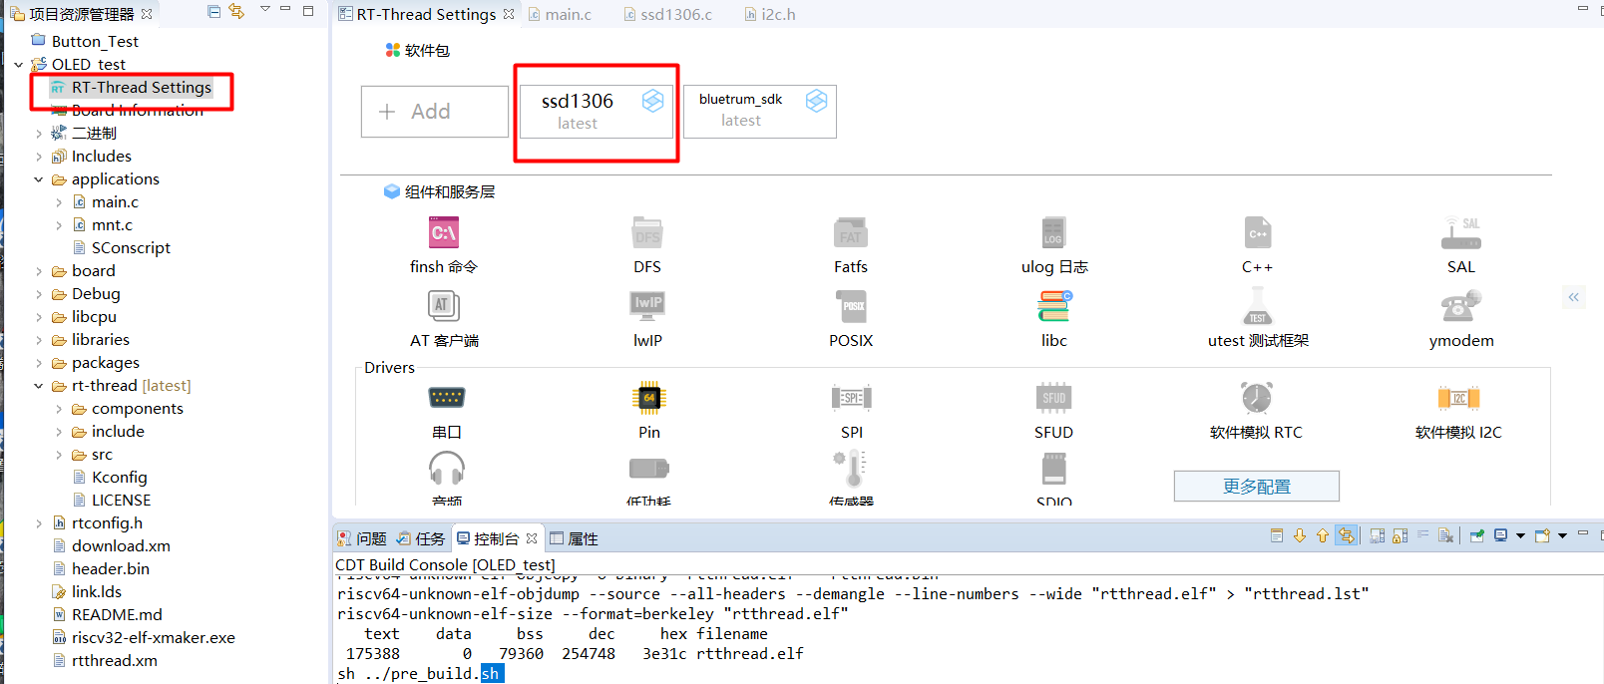This screenshot has width=1604, height=684.
Task: Click the 音频 headphone driver icon
Action: pos(447,468)
